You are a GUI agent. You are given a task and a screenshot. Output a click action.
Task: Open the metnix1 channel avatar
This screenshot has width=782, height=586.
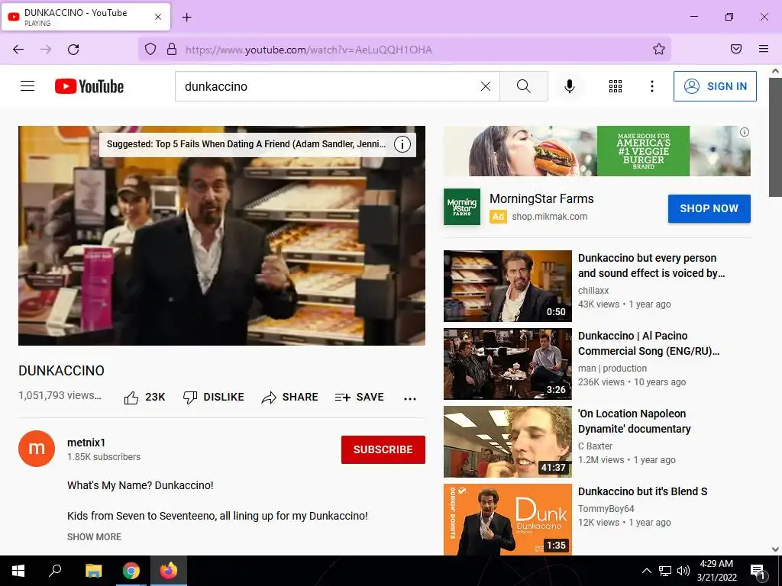point(37,449)
